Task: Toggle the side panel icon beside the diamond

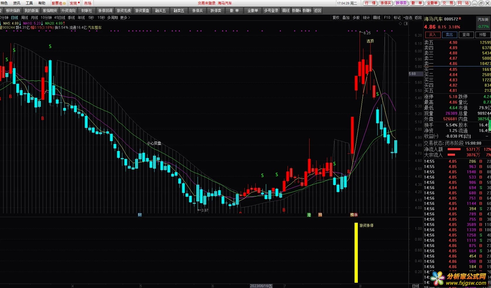Action: click(x=406, y=24)
